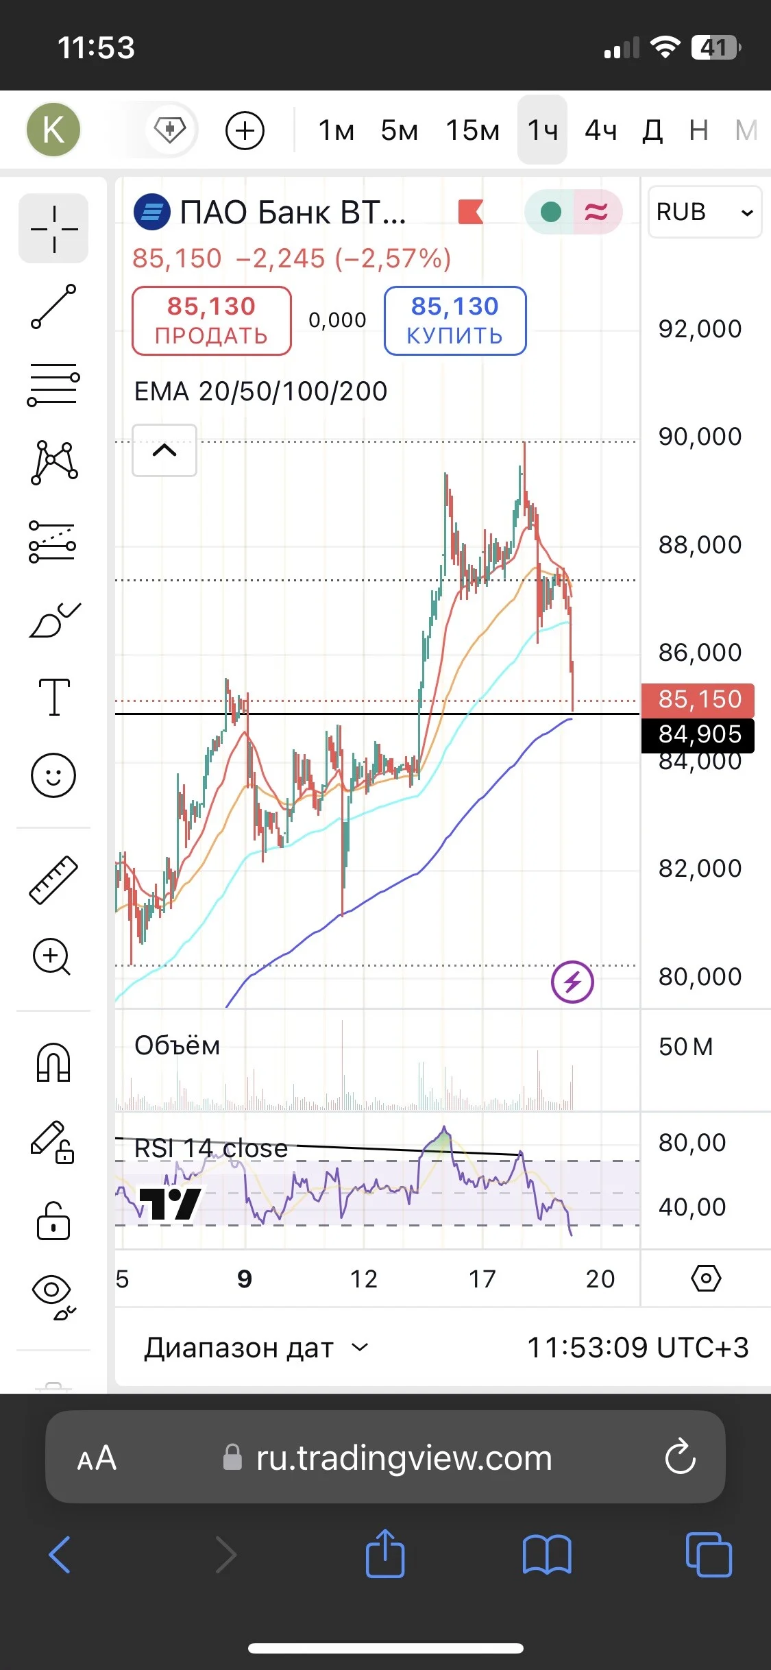Screen dimensions: 771x1670
Task: Add symbol with the plus circle button
Action: click(245, 130)
